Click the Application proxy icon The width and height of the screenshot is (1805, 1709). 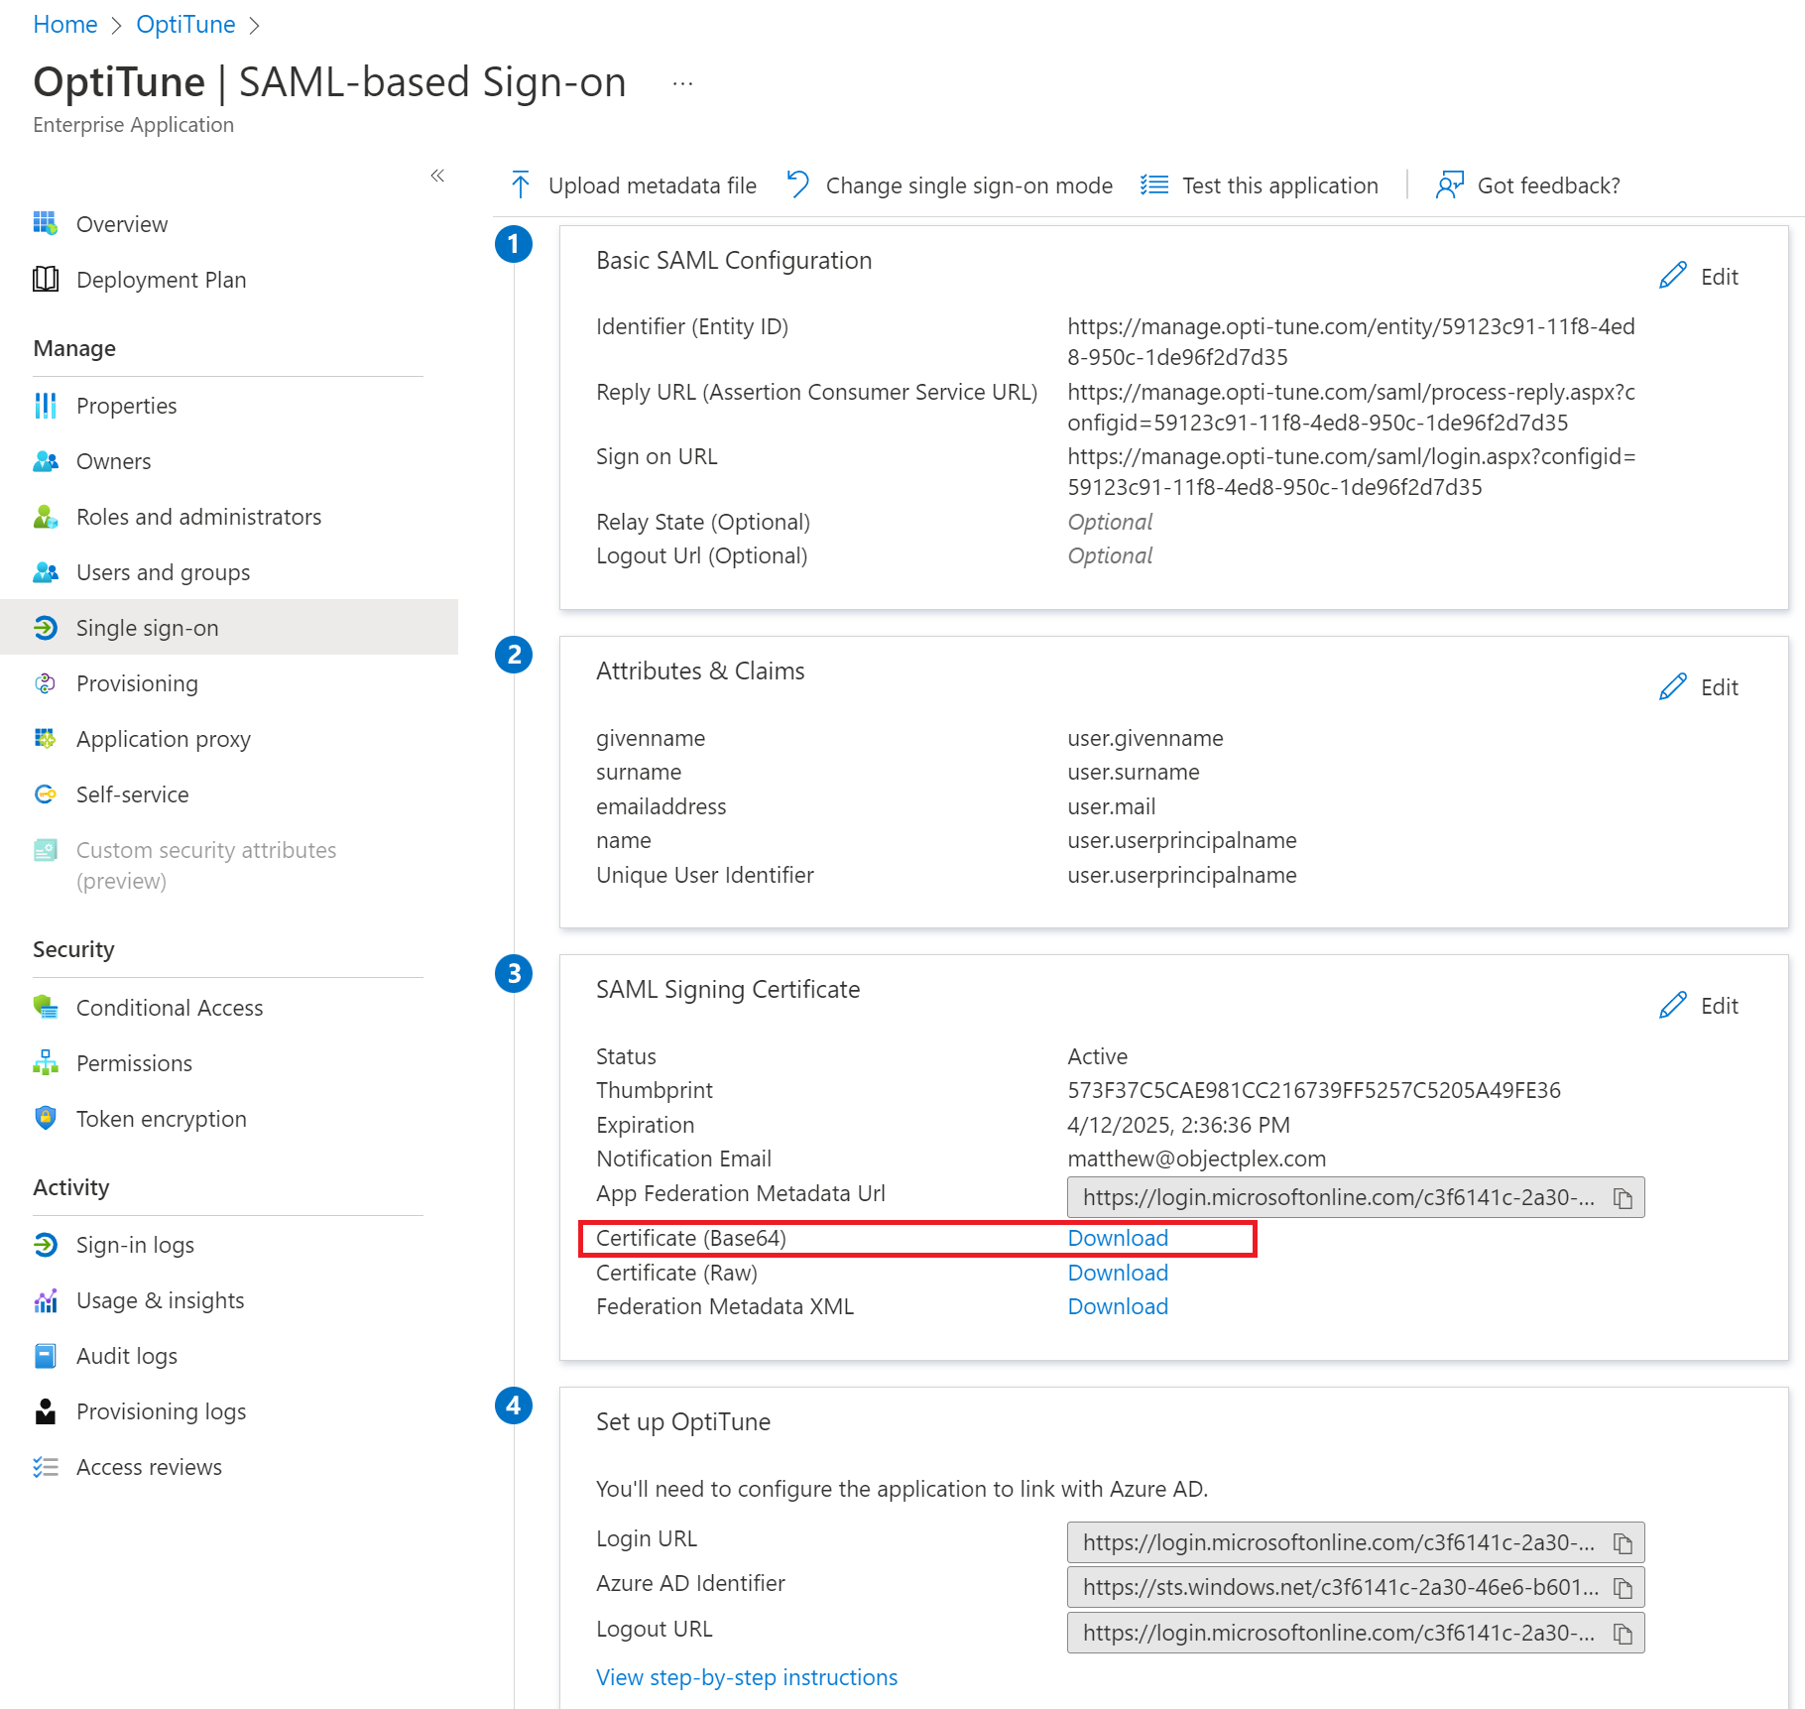pyautogui.click(x=46, y=738)
